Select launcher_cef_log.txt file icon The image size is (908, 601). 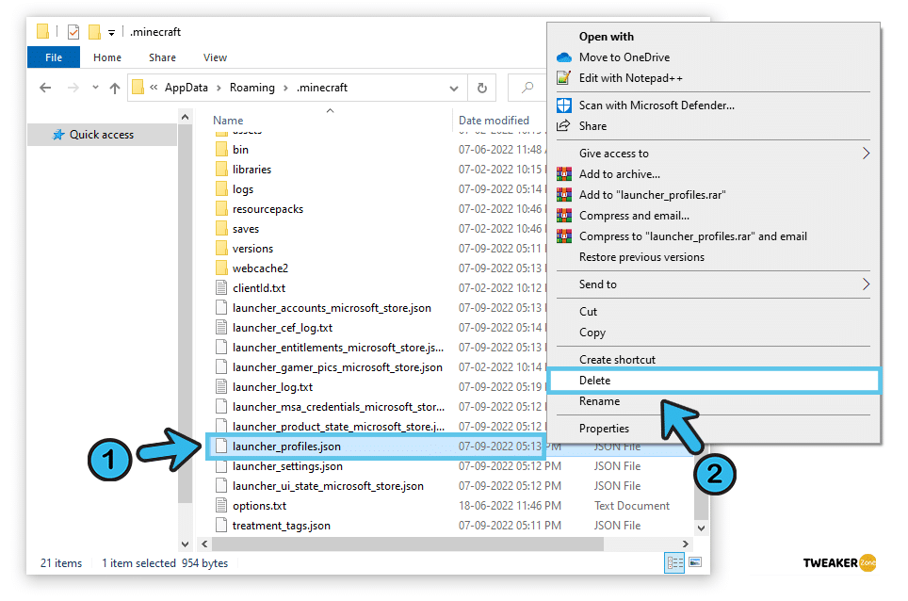pyautogui.click(x=221, y=327)
